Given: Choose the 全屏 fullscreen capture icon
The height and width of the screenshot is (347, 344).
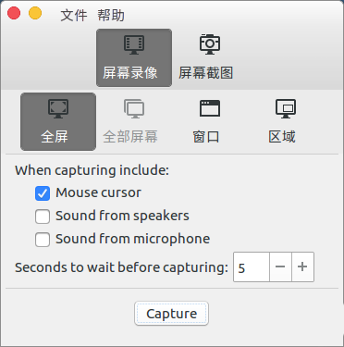Looking at the screenshot, I should pos(58,108).
